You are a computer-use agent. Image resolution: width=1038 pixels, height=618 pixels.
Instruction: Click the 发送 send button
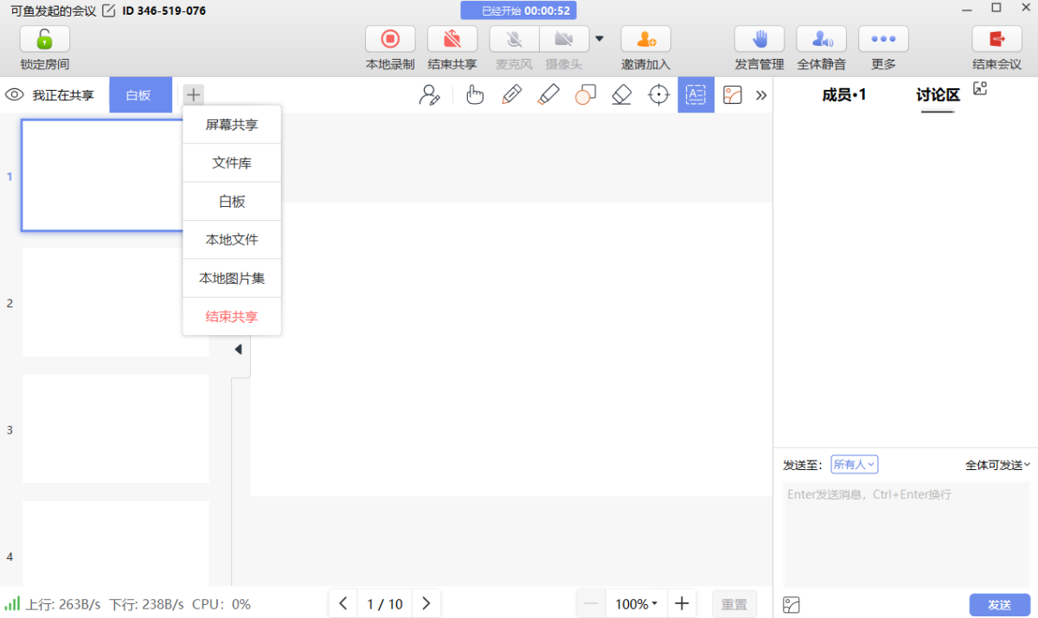tap(999, 604)
